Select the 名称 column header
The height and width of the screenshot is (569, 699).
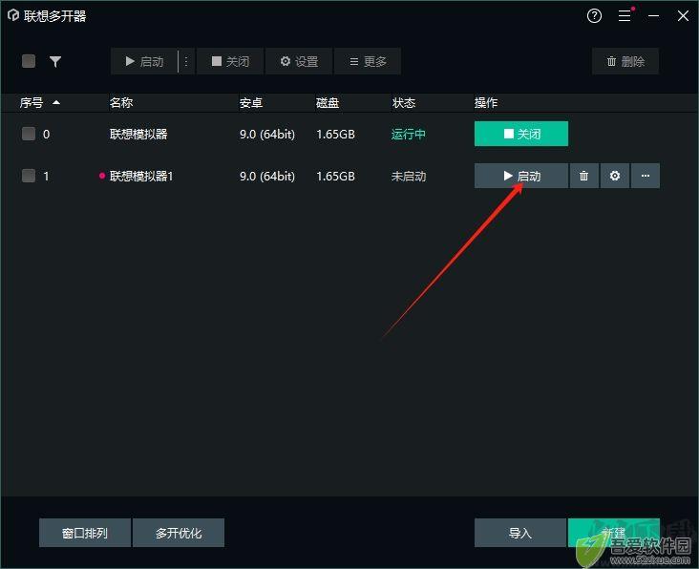pos(121,103)
